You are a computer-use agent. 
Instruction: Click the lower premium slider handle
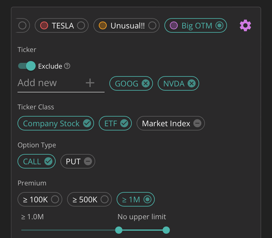point(119,230)
